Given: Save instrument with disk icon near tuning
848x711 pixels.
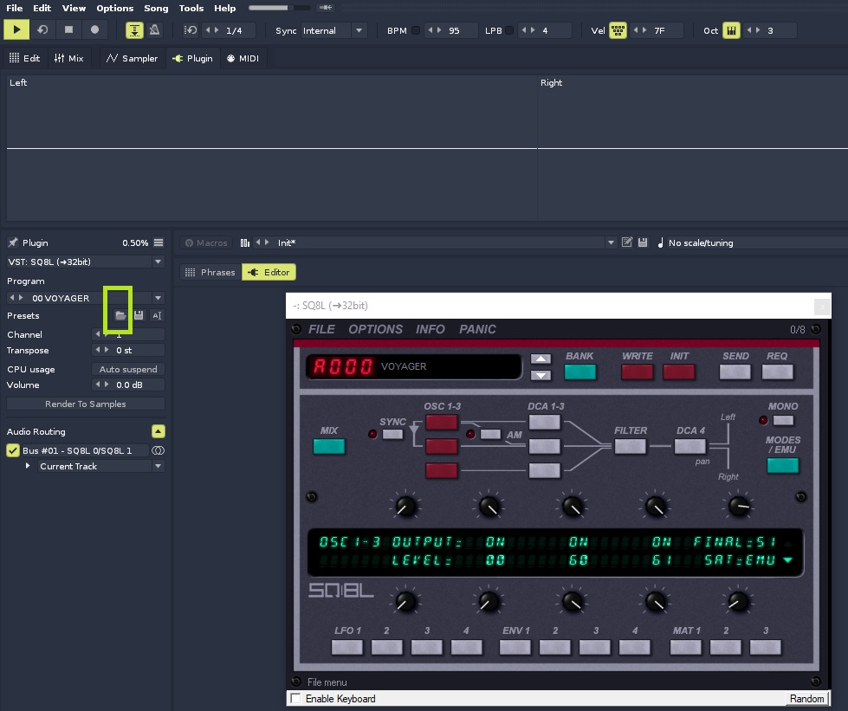Looking at the screenshot, I should tap(643, 242).
